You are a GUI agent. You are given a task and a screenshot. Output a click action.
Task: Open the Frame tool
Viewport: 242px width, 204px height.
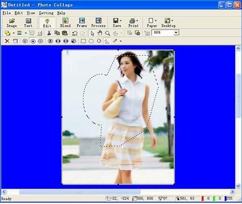(82, 23)
